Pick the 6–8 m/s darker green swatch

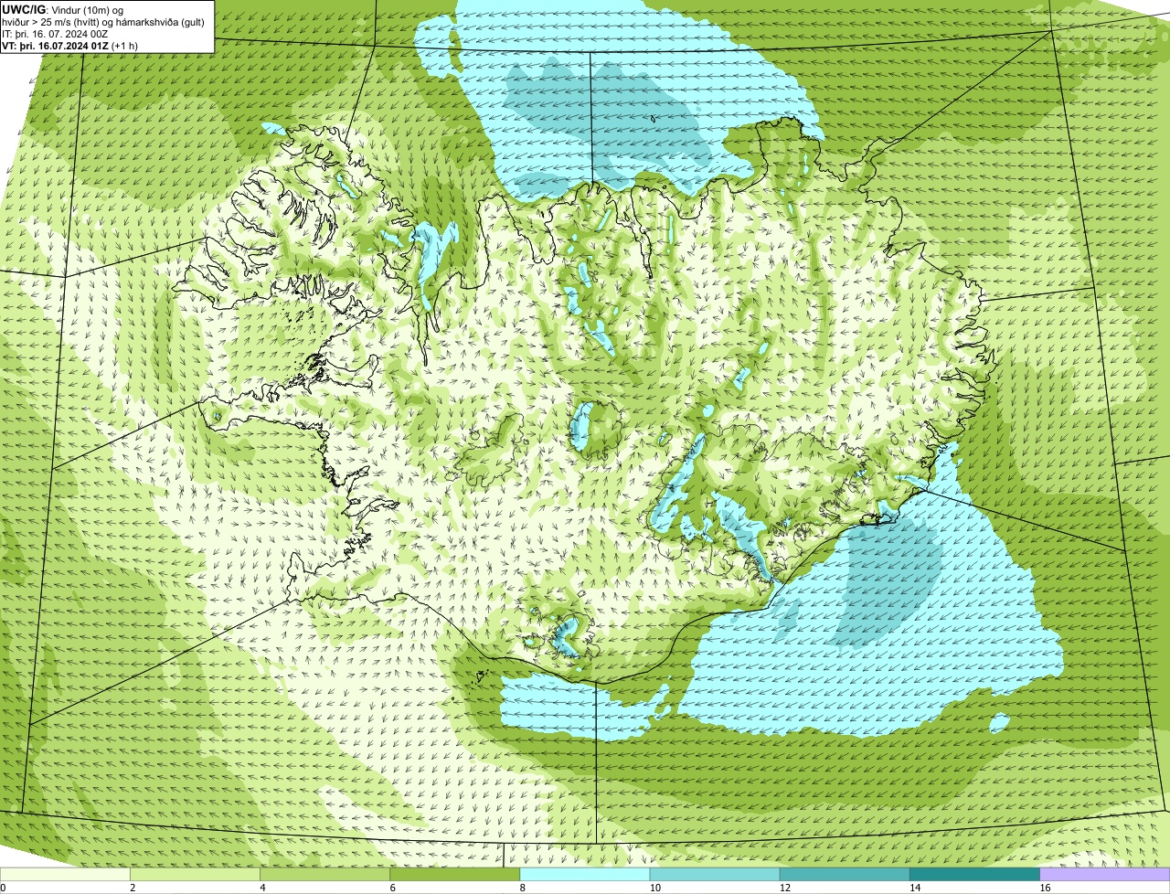click(x=455, y=875)
